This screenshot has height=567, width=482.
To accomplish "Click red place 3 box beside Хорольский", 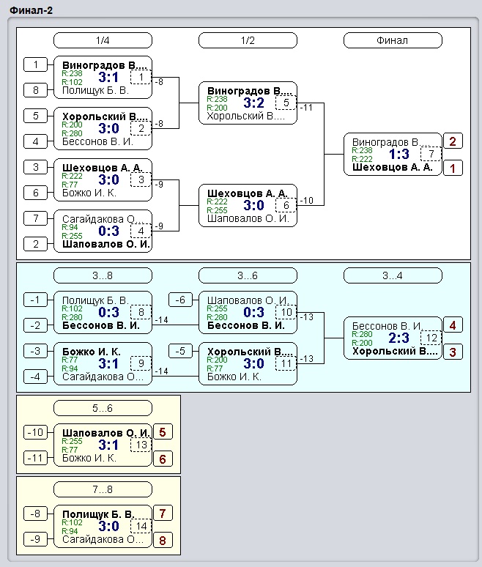I will [453, 352].
